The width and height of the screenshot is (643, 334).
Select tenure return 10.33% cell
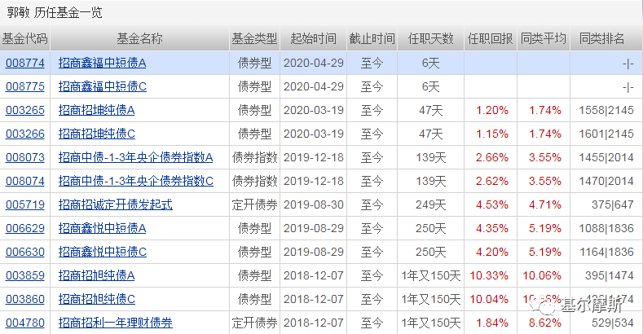pos(489,275)
